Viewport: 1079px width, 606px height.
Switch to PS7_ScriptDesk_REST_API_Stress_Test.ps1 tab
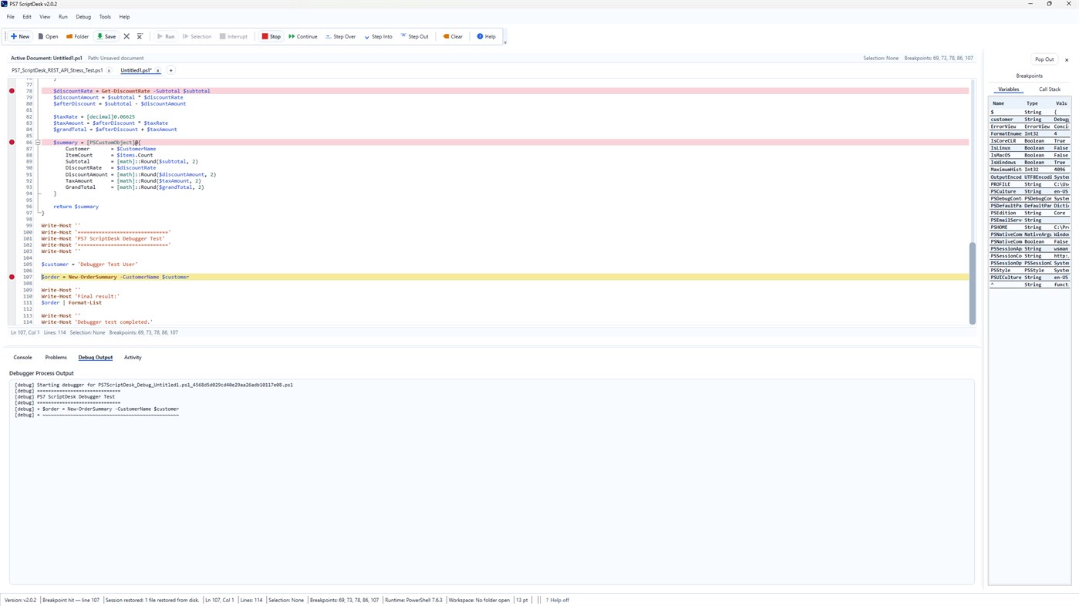(x=57, y=70)
